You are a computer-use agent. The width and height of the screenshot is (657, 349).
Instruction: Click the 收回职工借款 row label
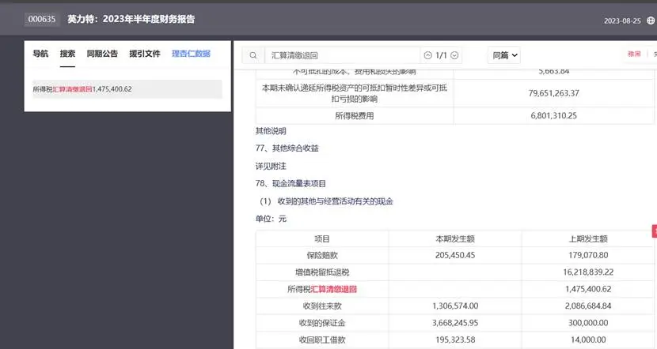(x=322, y=340)
